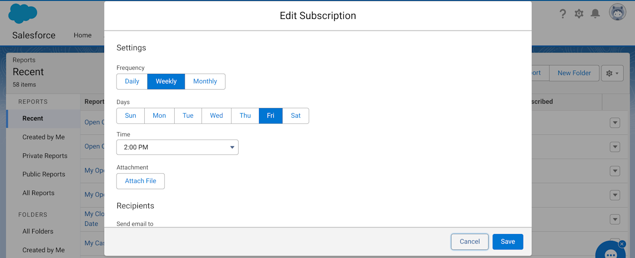
Task: Select Created by Me under Reports
Action: point(44,137)
